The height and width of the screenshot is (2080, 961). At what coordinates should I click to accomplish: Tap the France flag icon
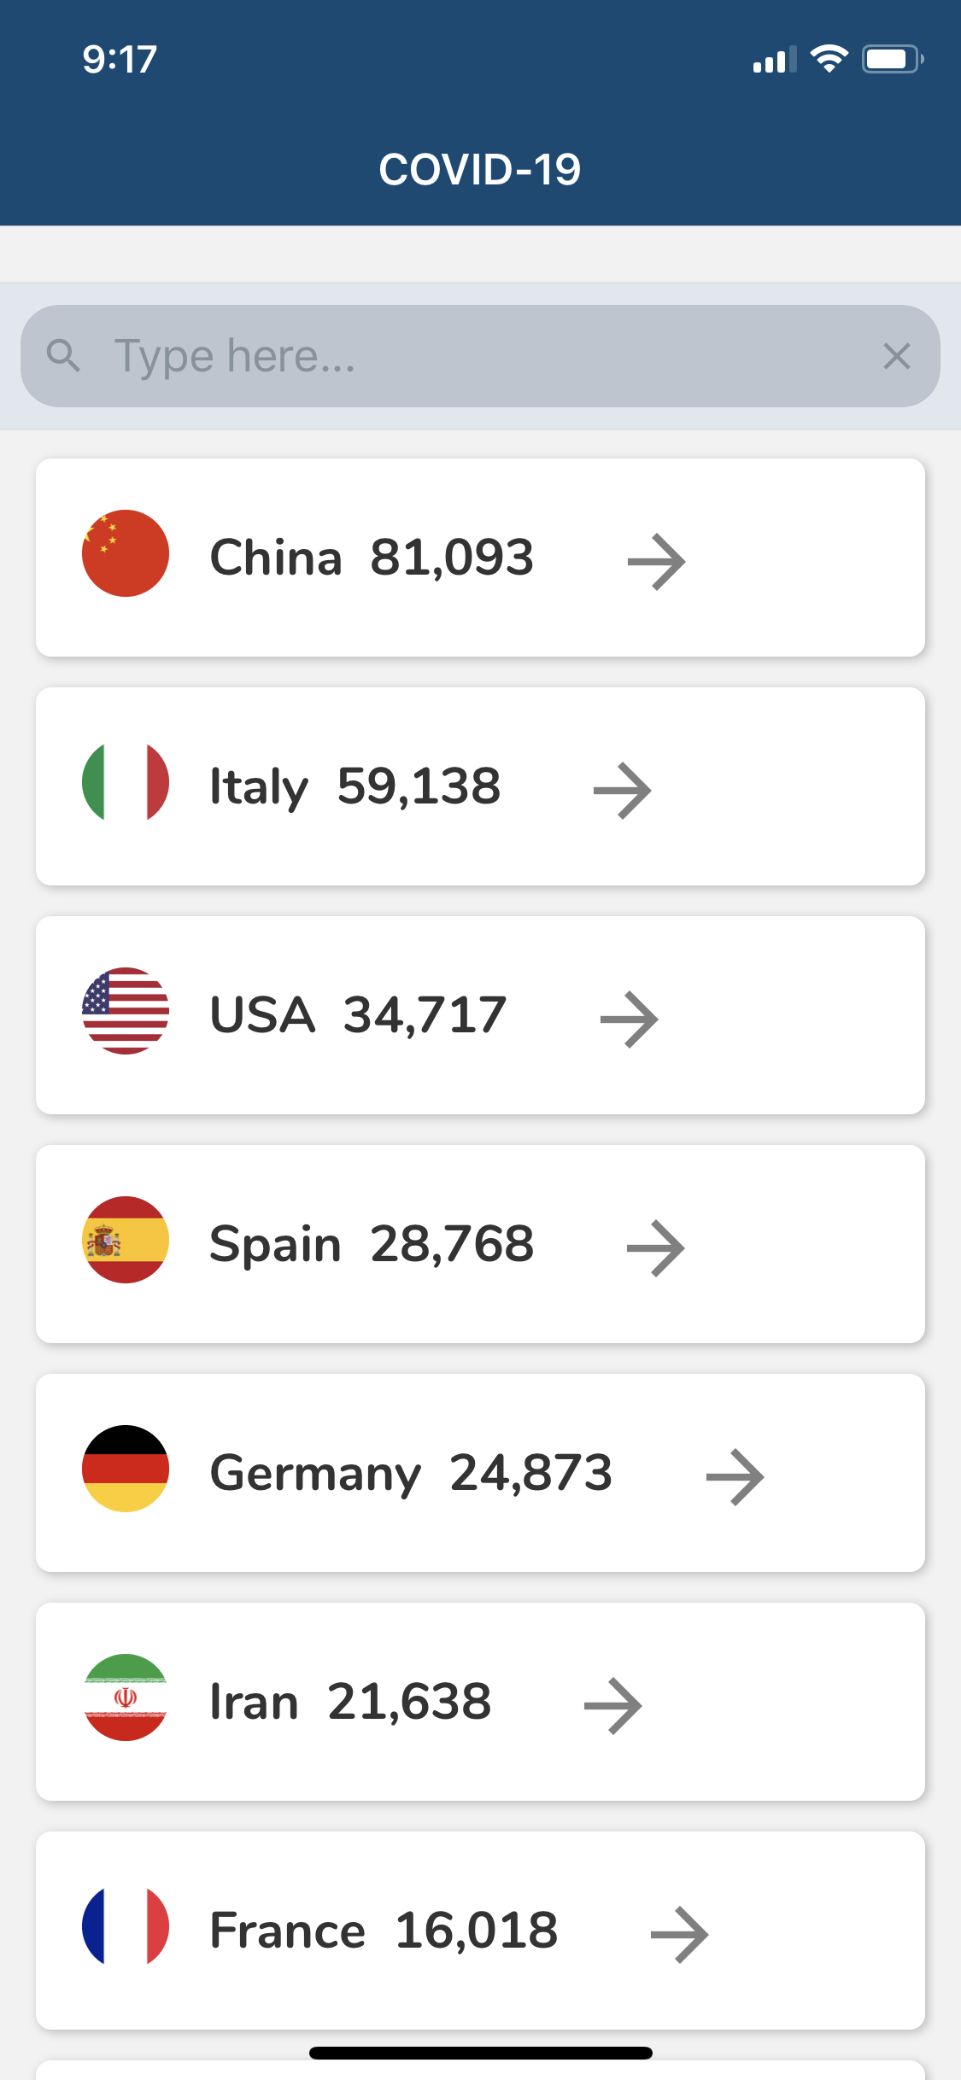click(126, 1926)
